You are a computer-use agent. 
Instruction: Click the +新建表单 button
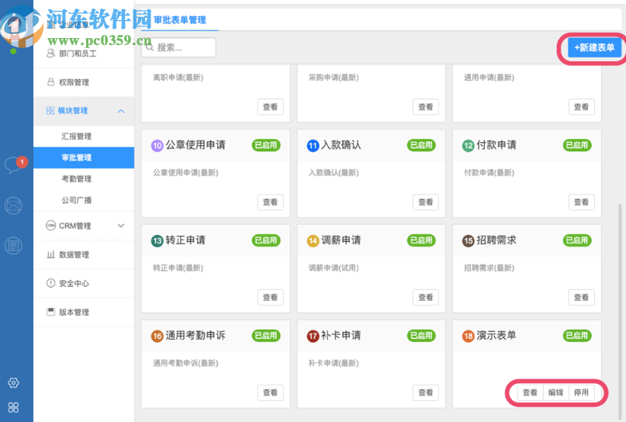594,47
